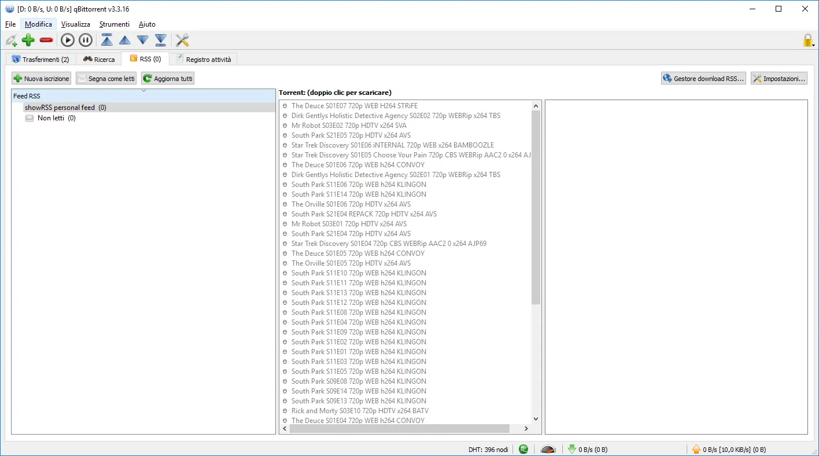The image size is (819, 456).
Task: Click upload speed 0 B/s [10,0 KiB/s] text
Action: (735, 450)
